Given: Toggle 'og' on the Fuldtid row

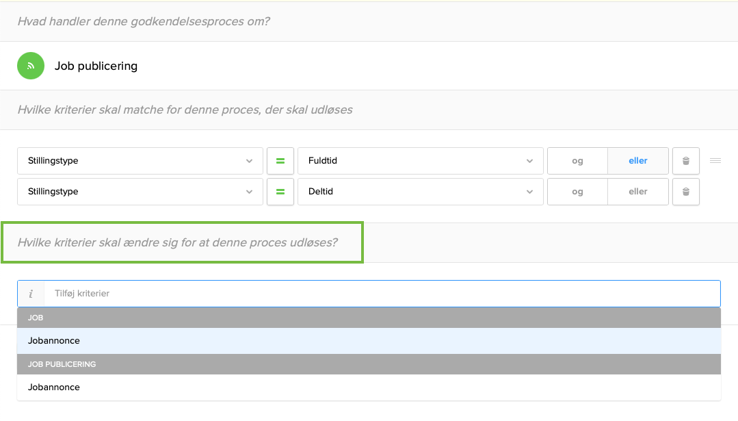Looking at the screenshot, I should coord(577,161).
